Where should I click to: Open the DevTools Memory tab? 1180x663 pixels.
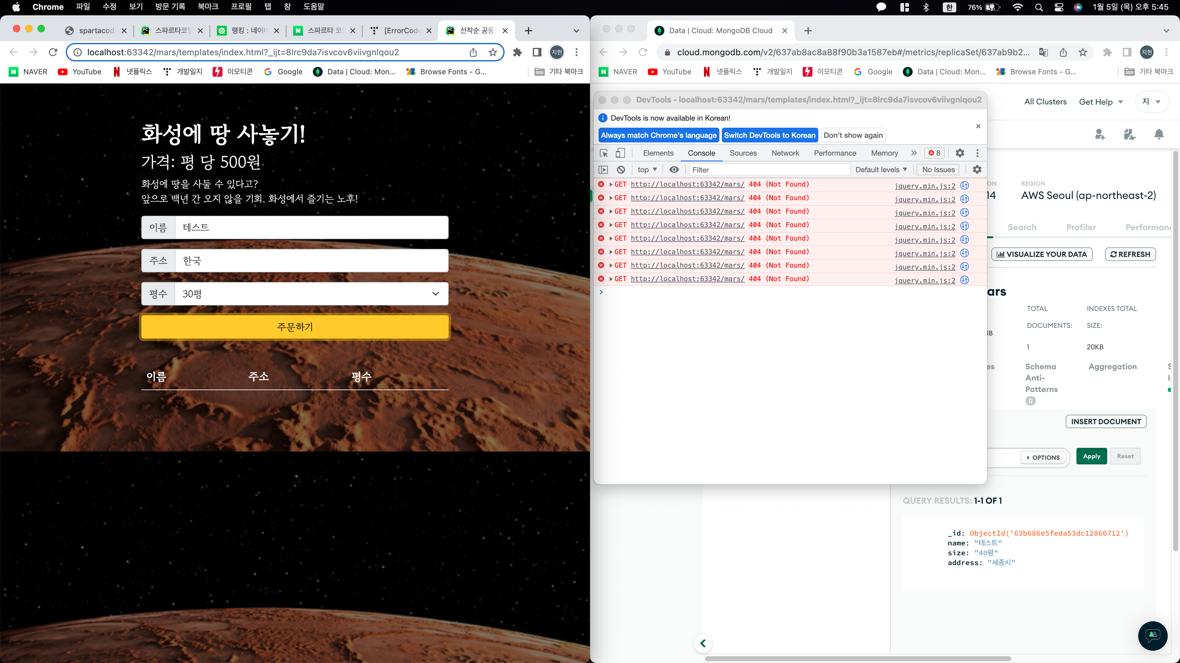point(884,153)
